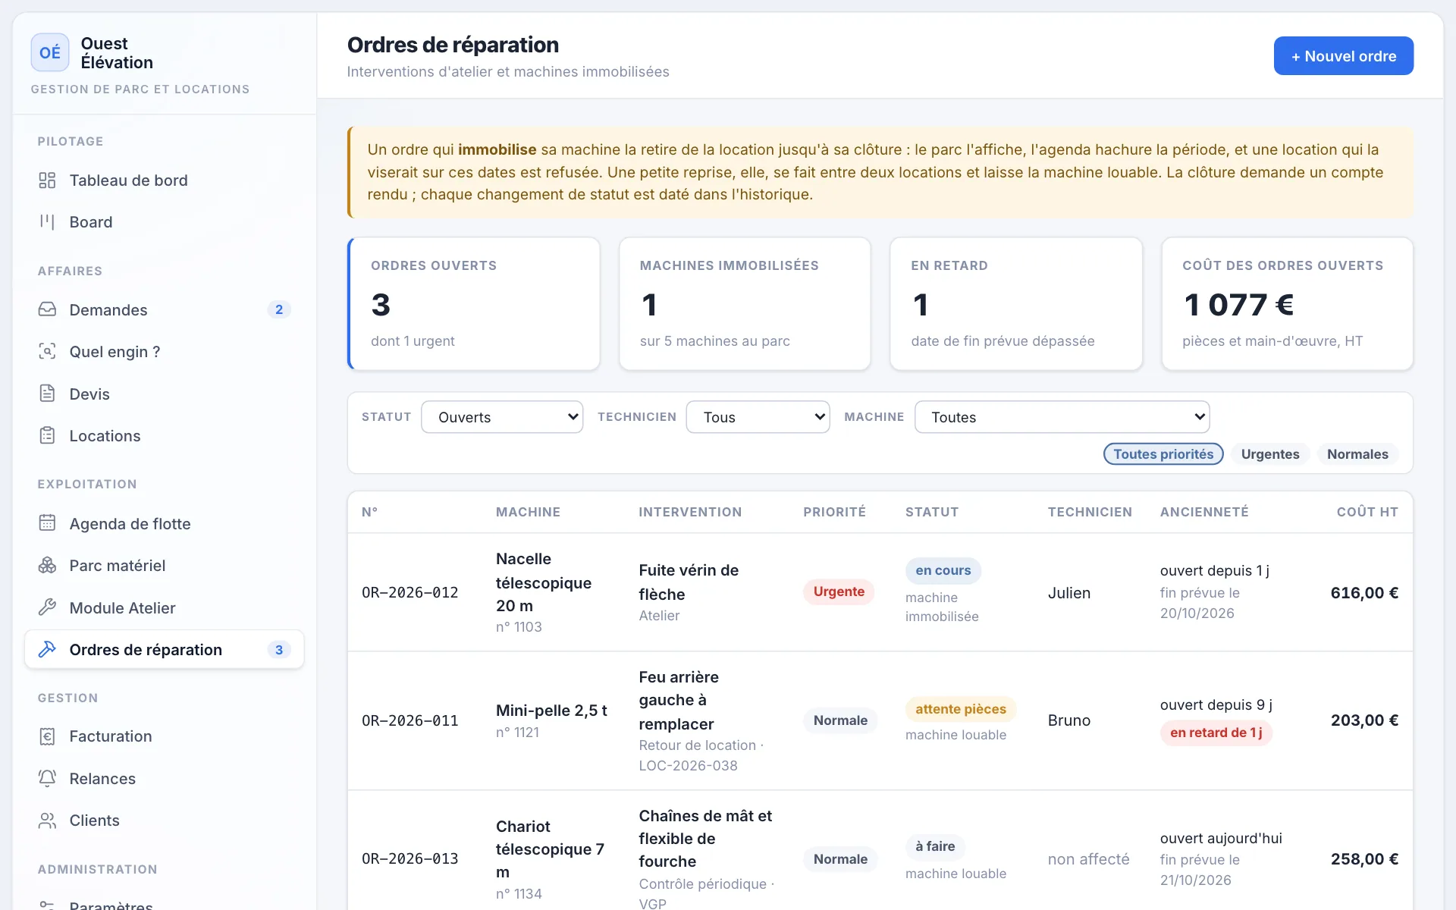This screenshot has width=1456, height=910.
Task: Click the Facturation euro receipt icon
Action: pos(47,736)
